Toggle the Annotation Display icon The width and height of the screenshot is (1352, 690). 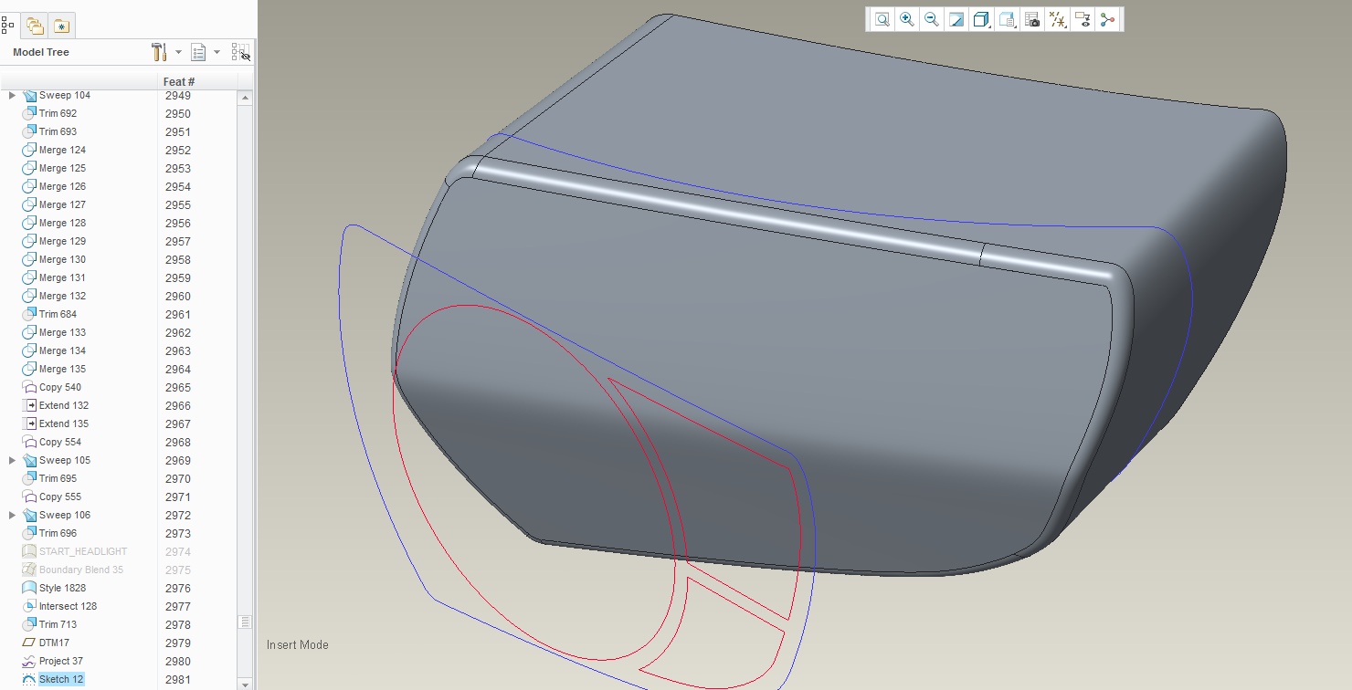point(1083,20)
